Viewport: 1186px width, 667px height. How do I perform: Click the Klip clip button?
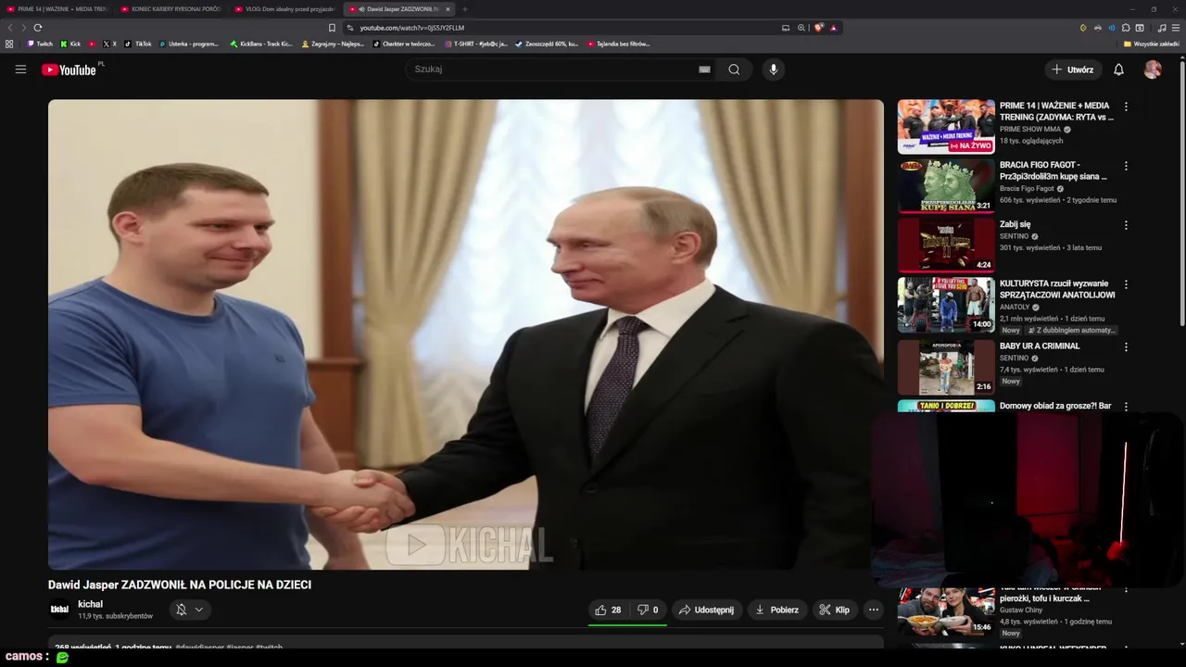[x=834, y=610]
